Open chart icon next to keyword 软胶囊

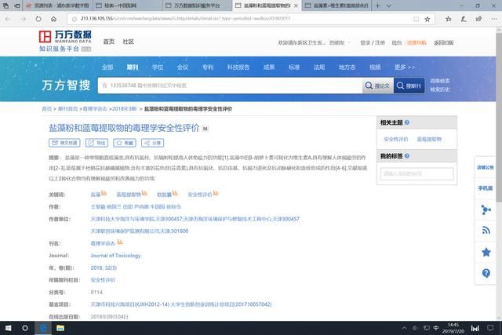(175, 193)
